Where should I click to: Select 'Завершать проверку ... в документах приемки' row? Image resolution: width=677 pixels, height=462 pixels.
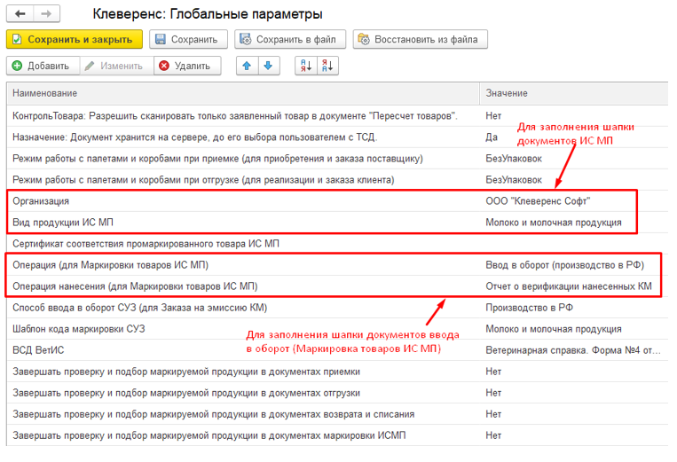(x=337, y=372)
